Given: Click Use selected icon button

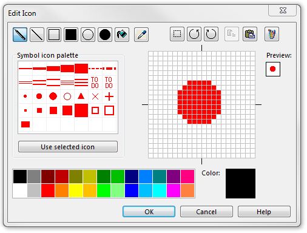Looking at the screenshot, I should (x=68, y=147).
